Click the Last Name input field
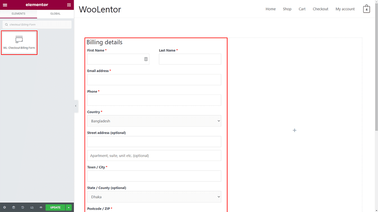The height and width of the screenshot is (212, 378). click(x=190, y=59)
